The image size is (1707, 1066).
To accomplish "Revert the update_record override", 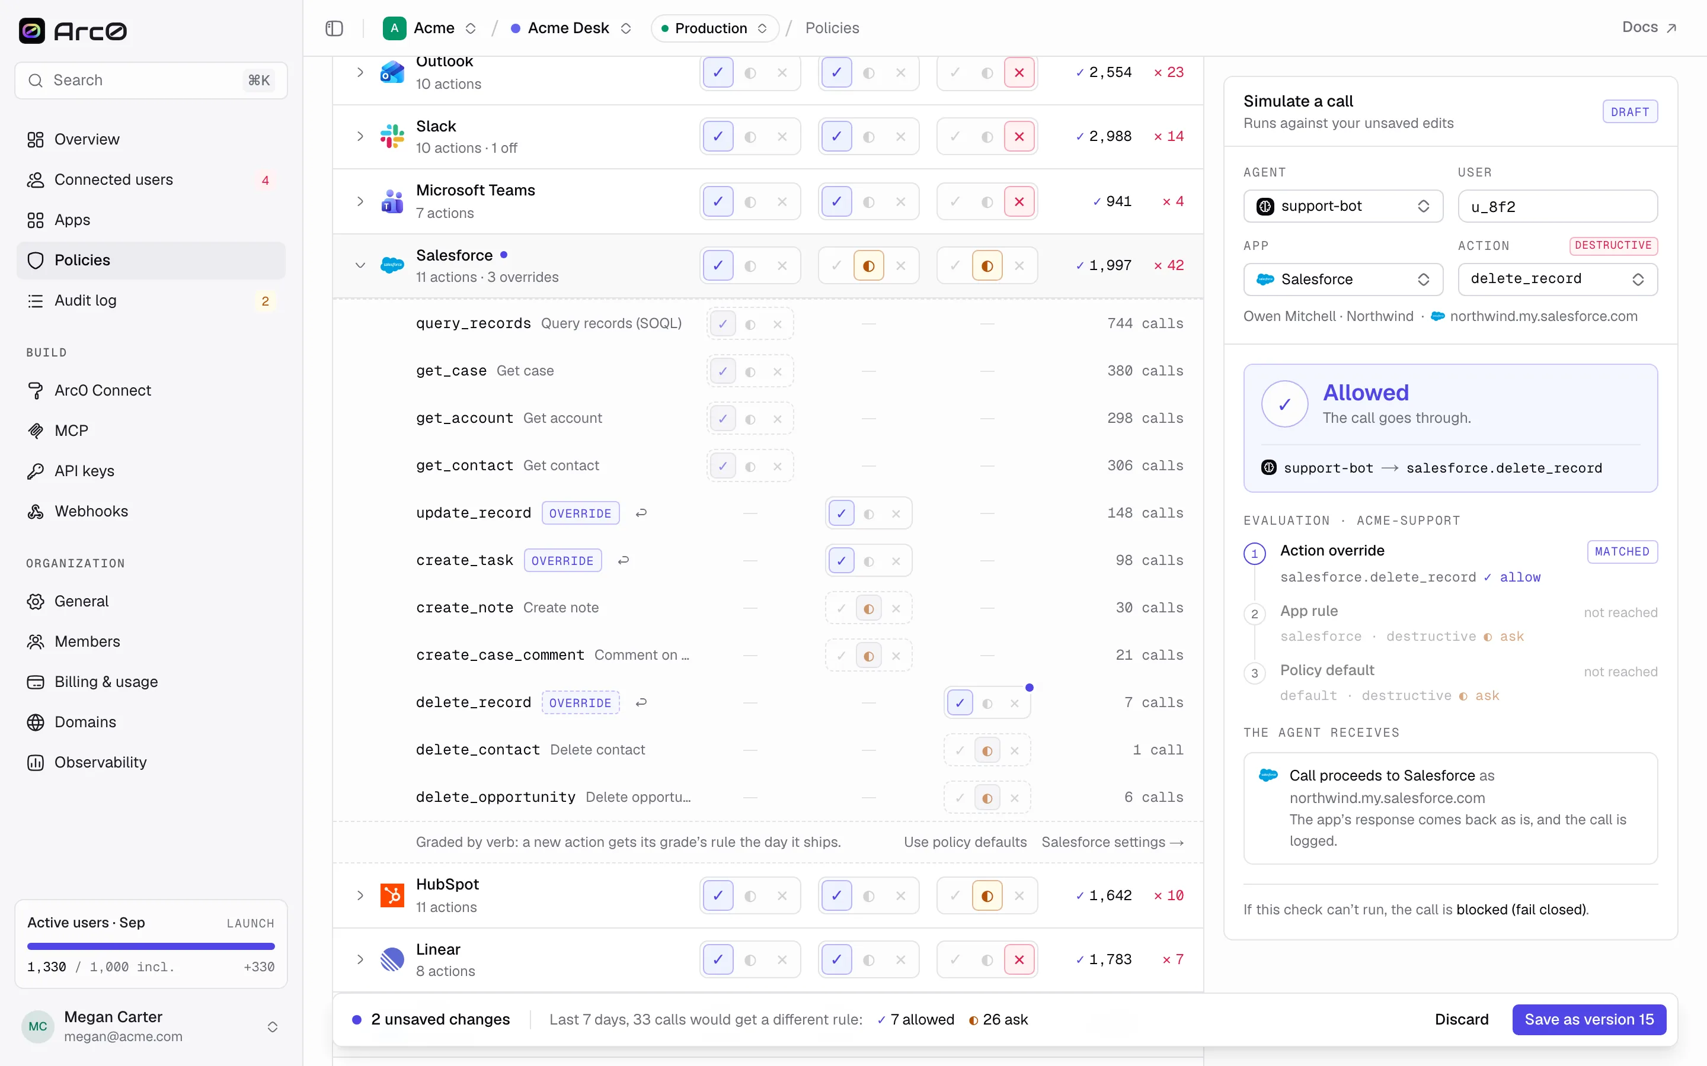I will coord(641,513).
